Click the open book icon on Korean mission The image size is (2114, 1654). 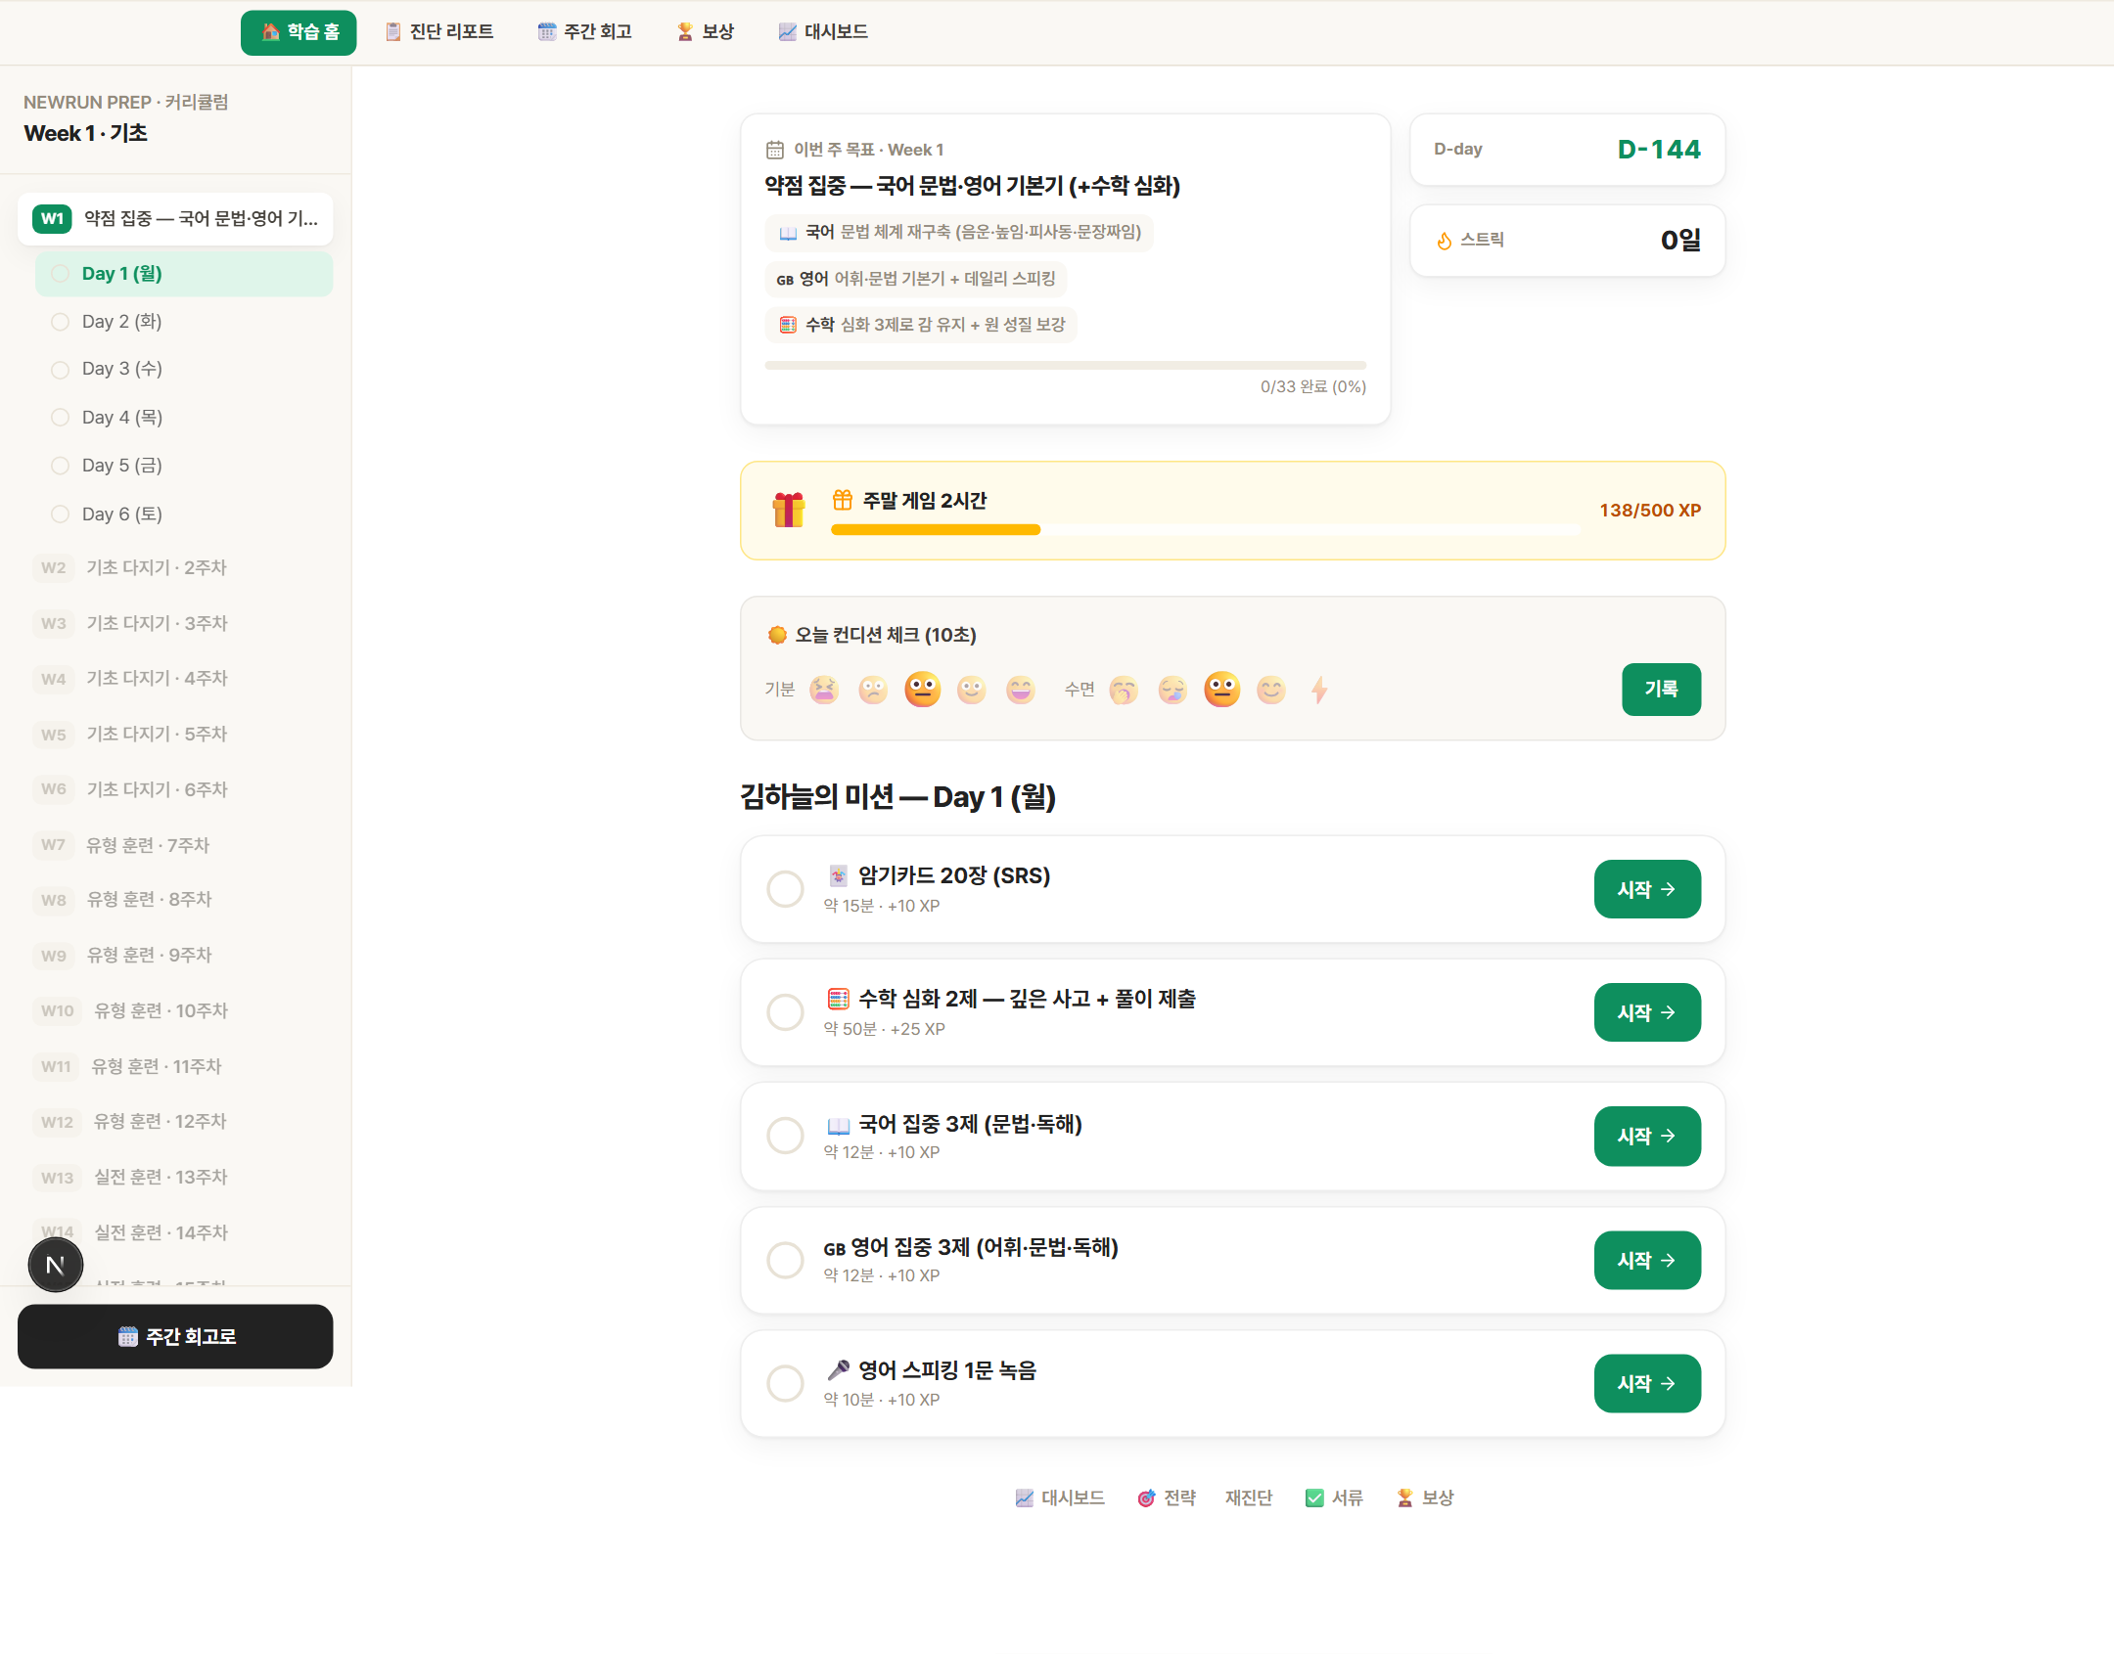[838, 1125]
